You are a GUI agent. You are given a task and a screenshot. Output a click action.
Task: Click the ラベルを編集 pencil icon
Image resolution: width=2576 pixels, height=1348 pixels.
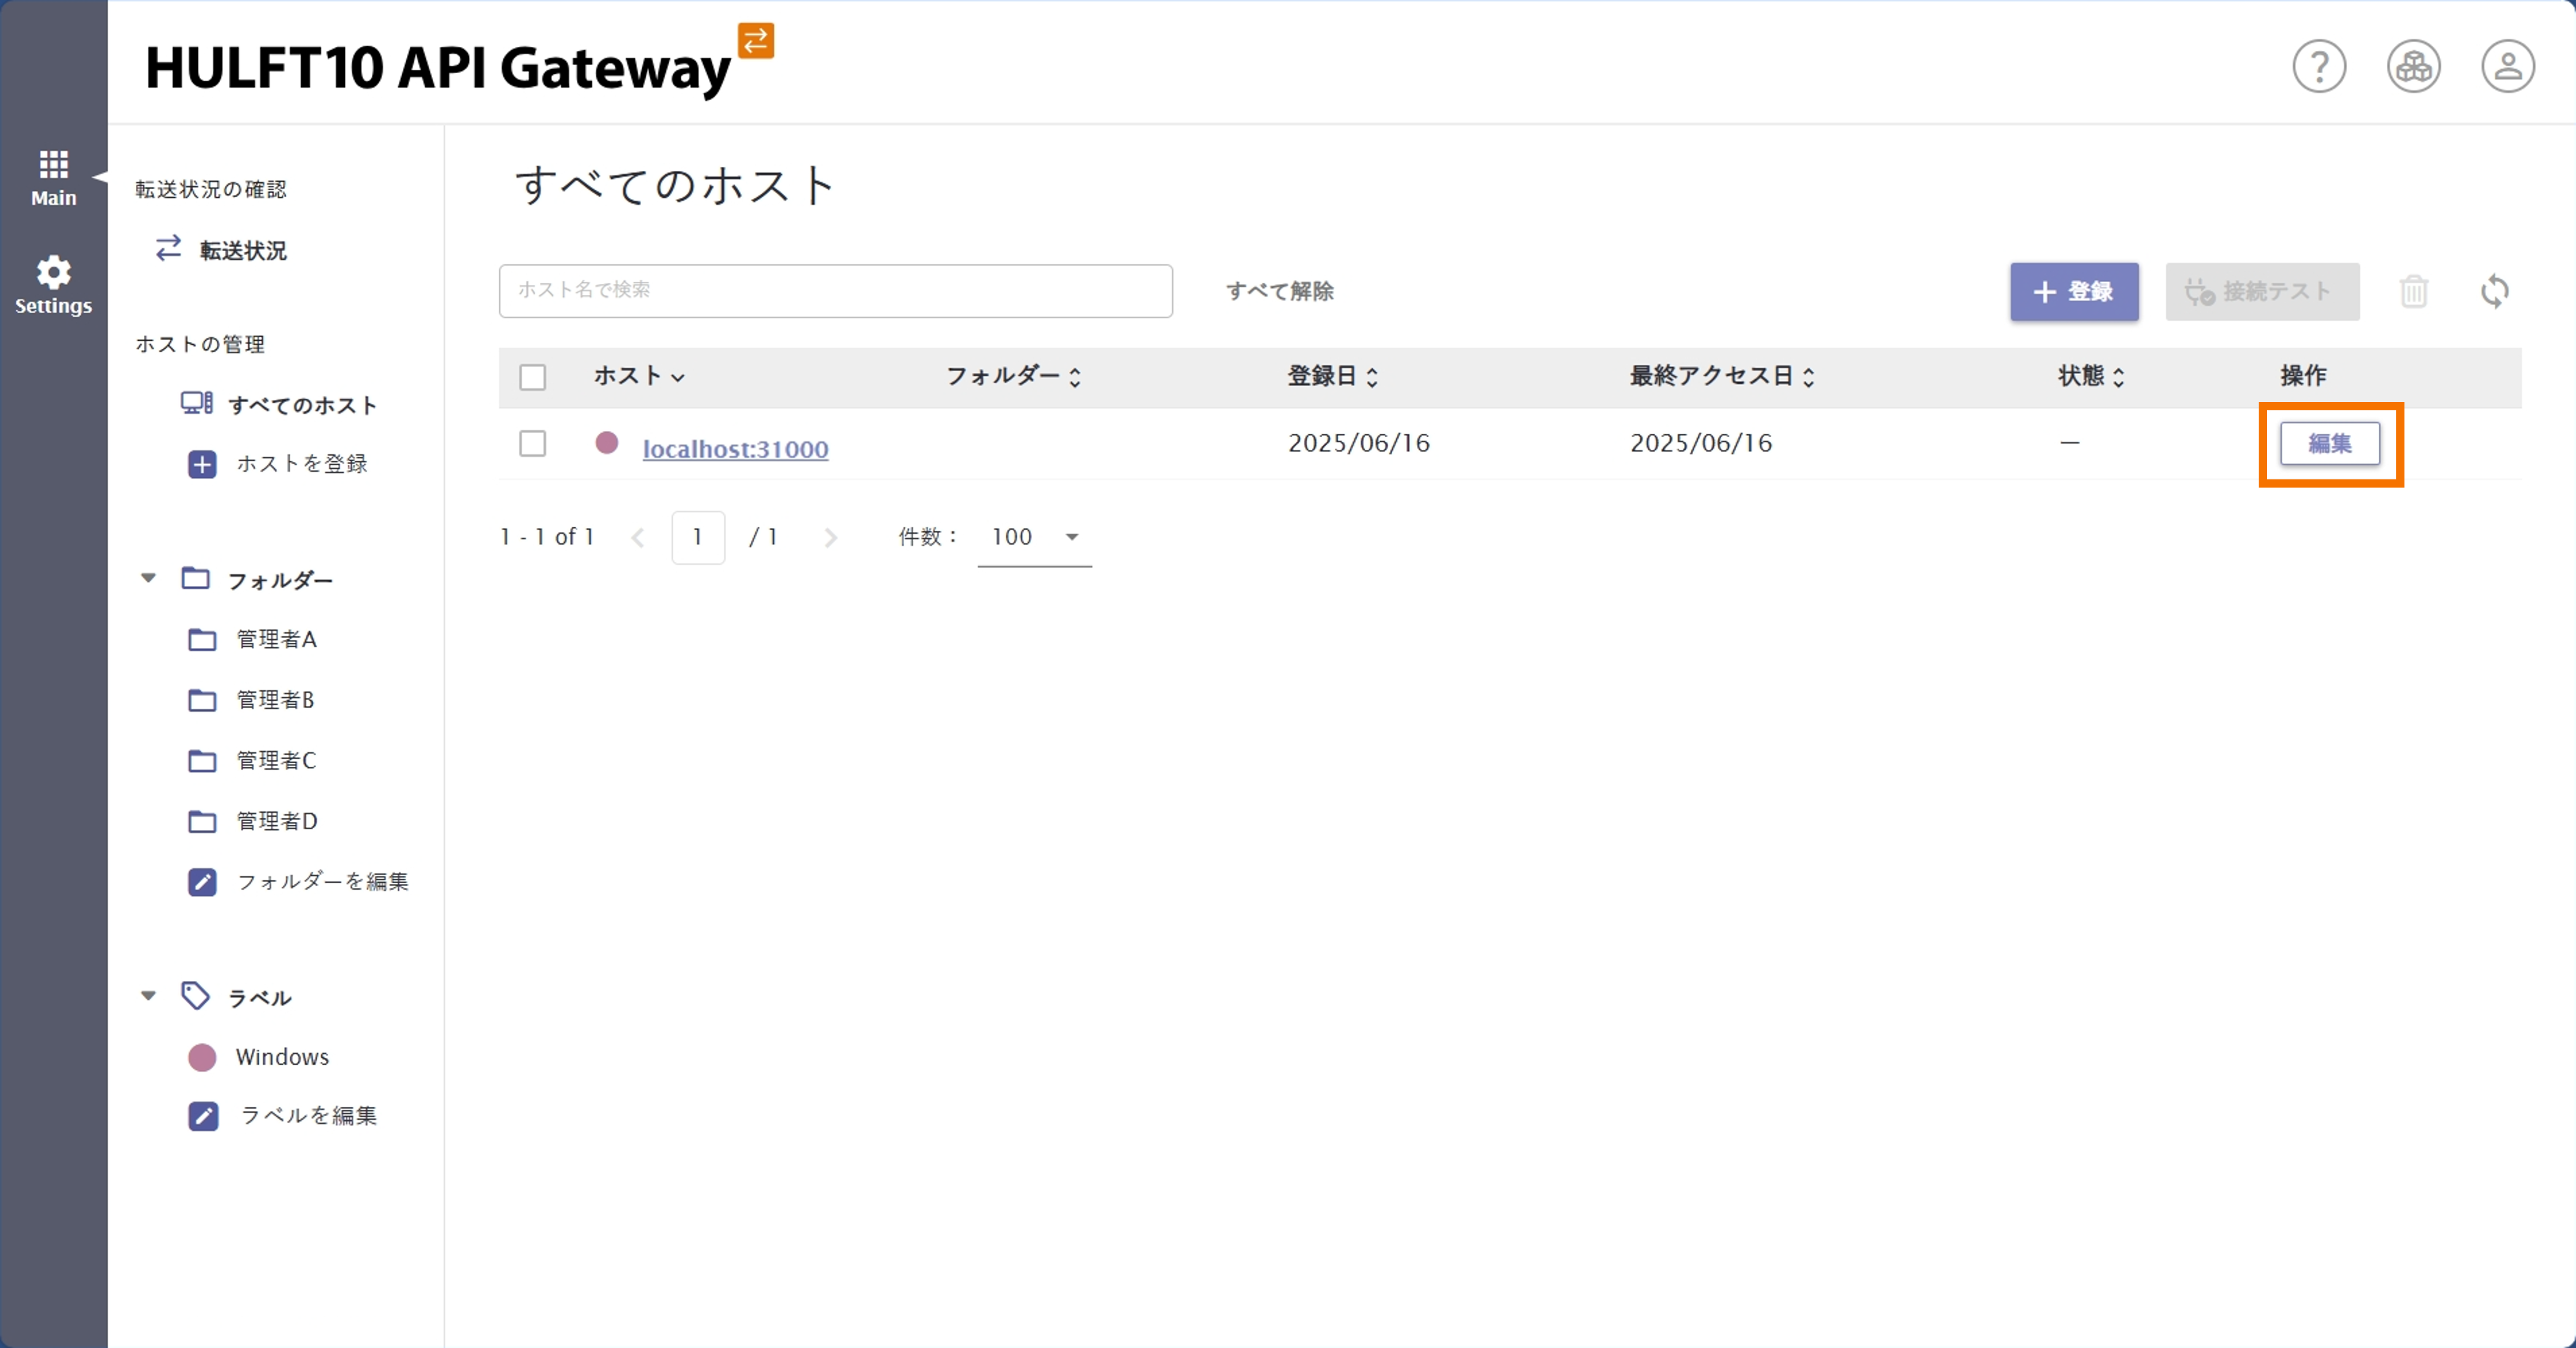pos(203,1116)
